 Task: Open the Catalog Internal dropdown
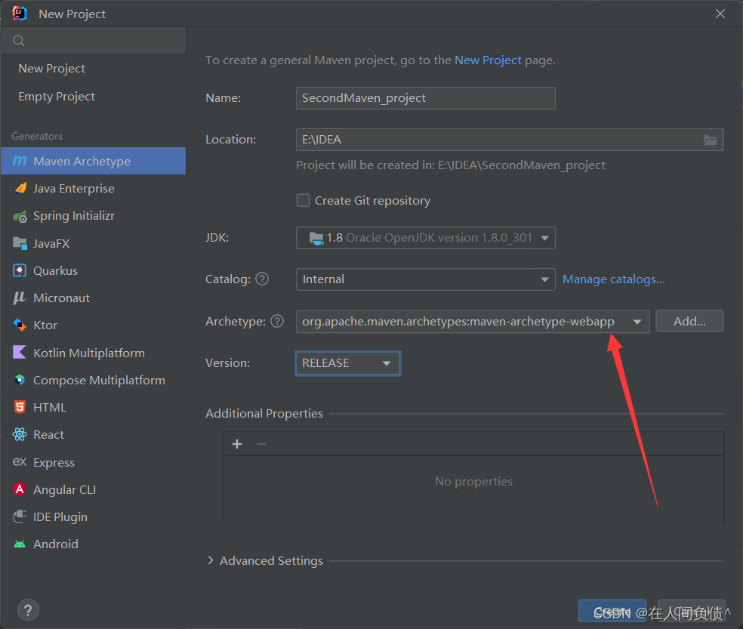point(426,279)
